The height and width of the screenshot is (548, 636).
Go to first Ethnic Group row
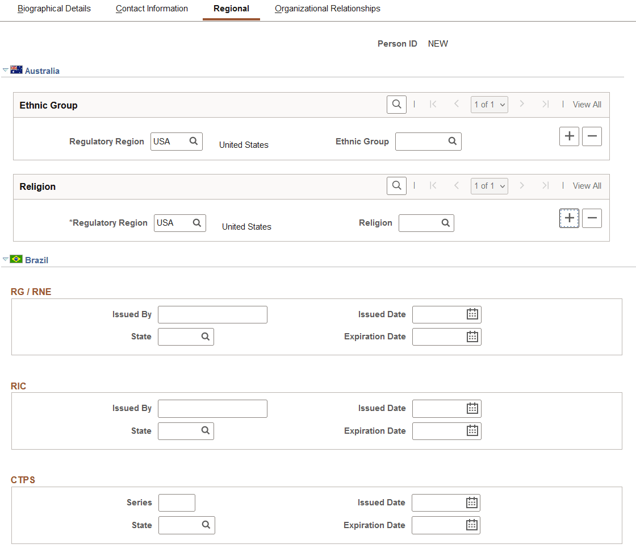tap(433, 105)
